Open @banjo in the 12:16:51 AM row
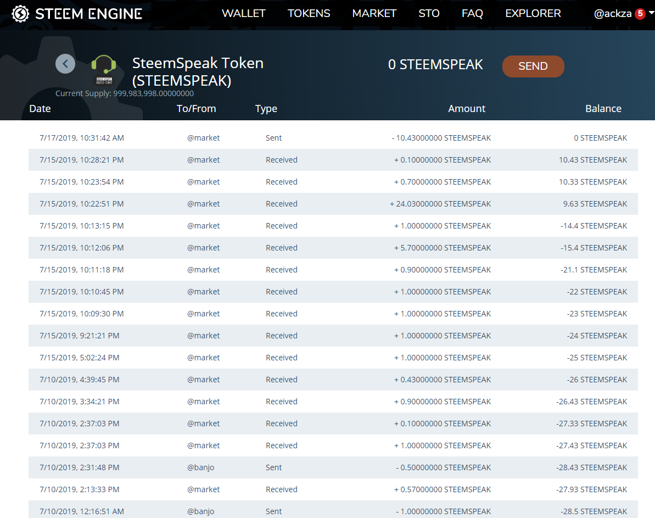This screenshot has height=518, width=655. 200,511
